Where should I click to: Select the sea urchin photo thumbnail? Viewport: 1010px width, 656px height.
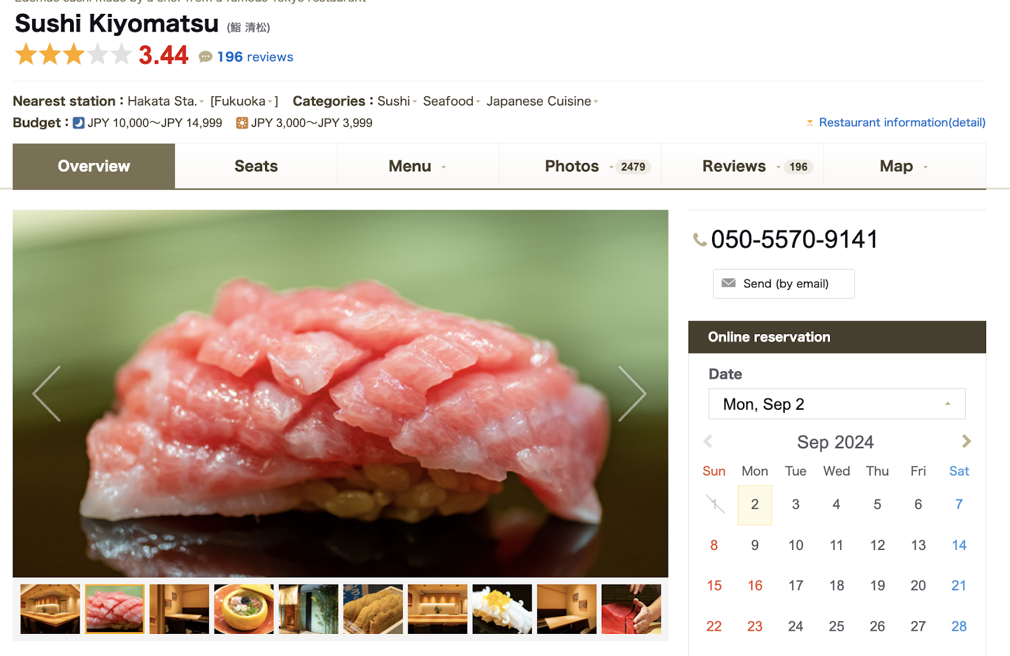tap(373, 609)
